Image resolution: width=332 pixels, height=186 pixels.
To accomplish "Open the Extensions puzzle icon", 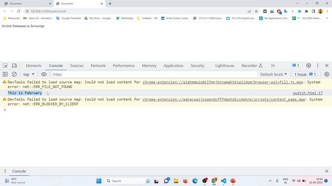I will 307,11.
